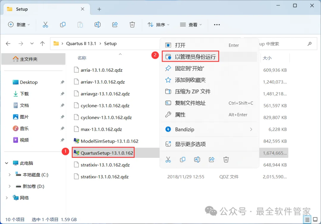
Task: Open the 视频 folder in sidebar
Action: [x=24, y=140]
